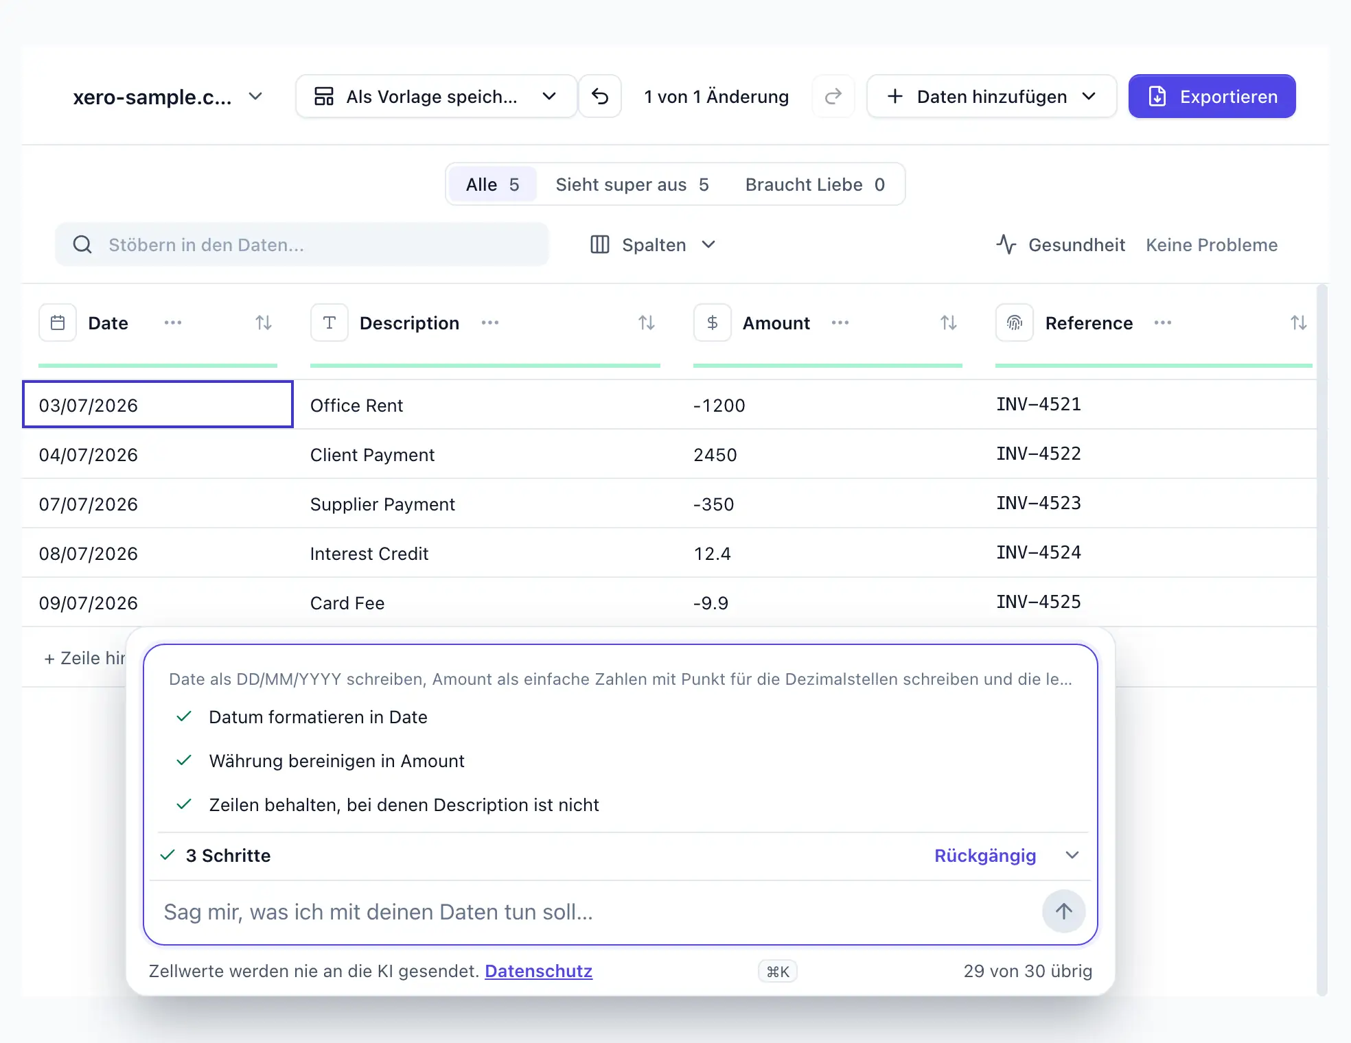Open the Date column options dots
Image resolution: width=1351 pixels, height=1043 pixels.
[x=173, y=323]
